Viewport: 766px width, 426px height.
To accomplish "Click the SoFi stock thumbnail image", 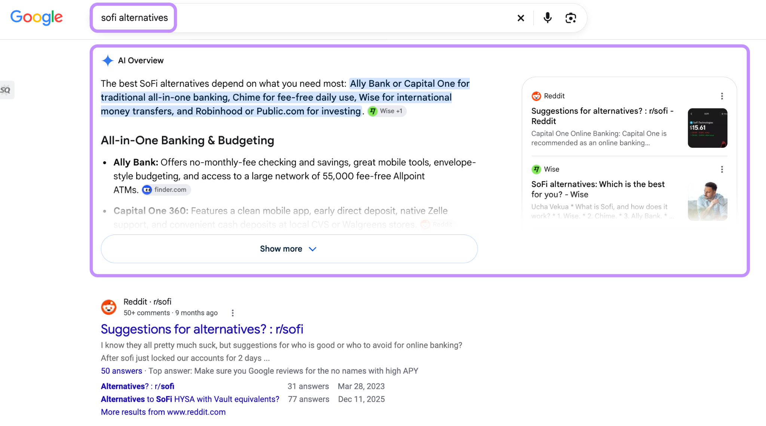I will [707, 128].
